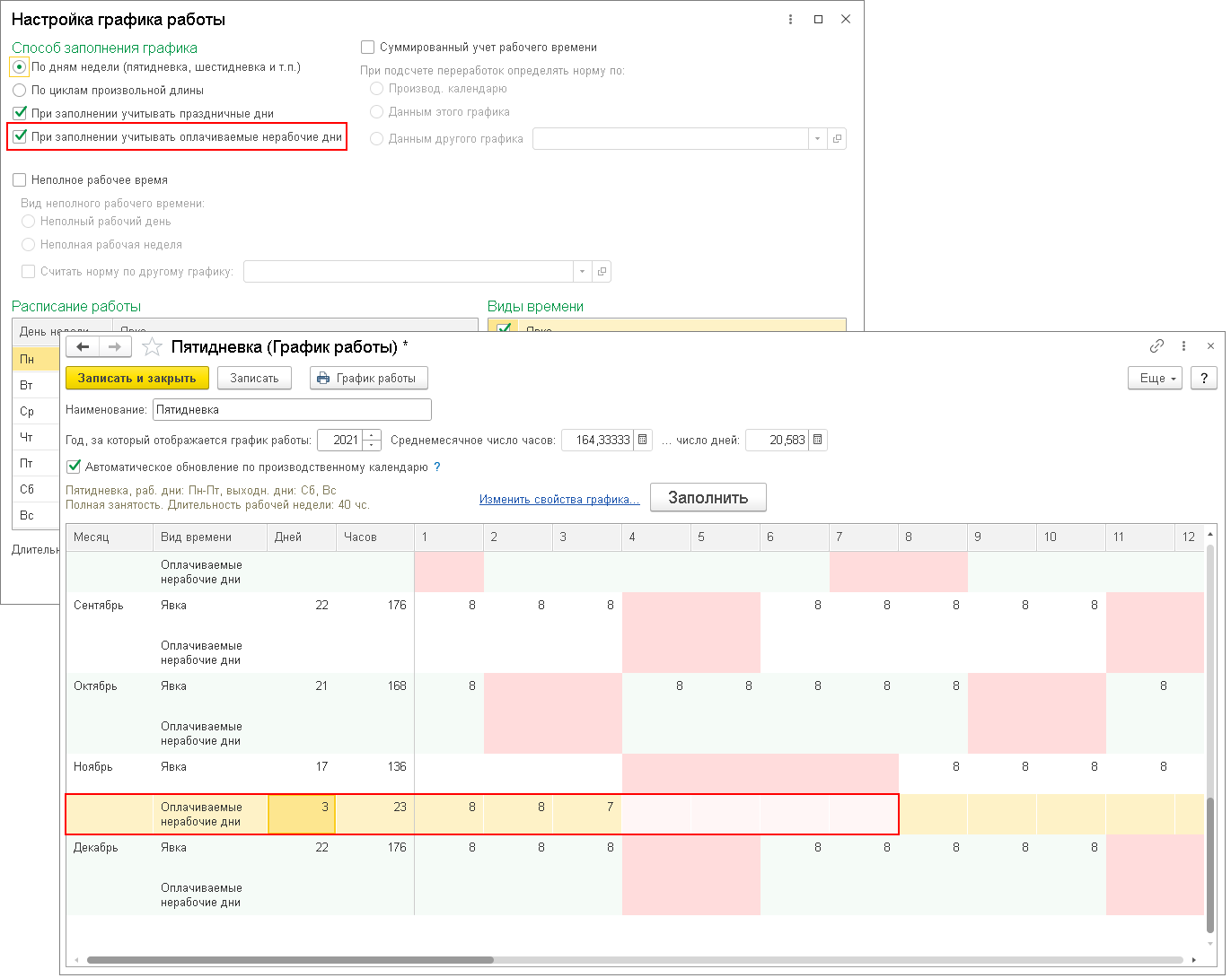Click the Наименование field containing Пятидневка

tap(292, 409)
